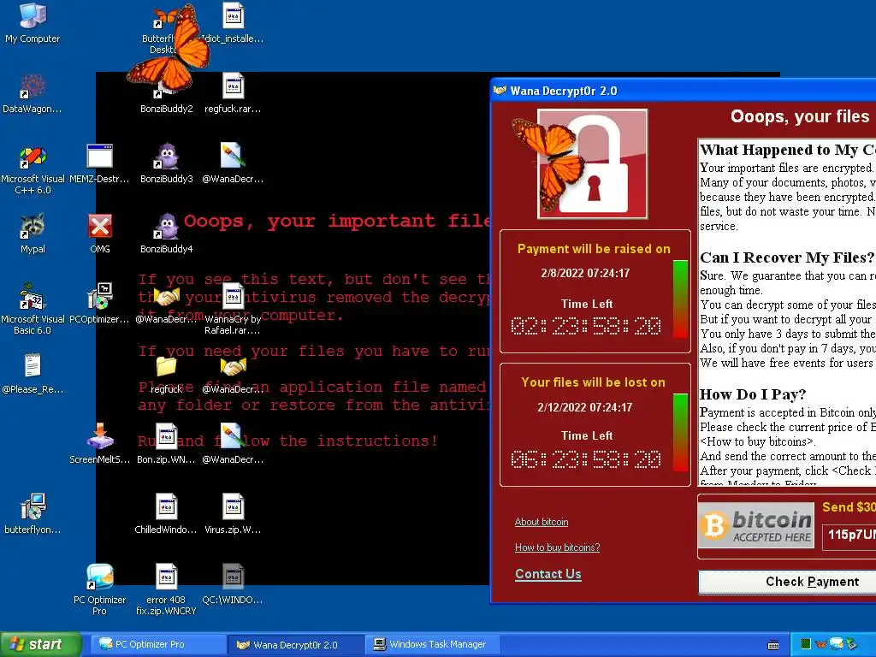
Task: Select the Virus.zip.W... file icon
Action: pyautogui.click(x=233, y=514)
